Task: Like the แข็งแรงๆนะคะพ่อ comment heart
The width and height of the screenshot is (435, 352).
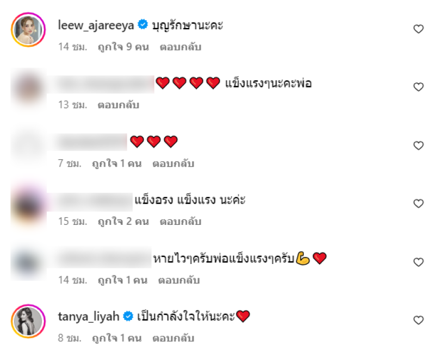Action: (418, 87)
